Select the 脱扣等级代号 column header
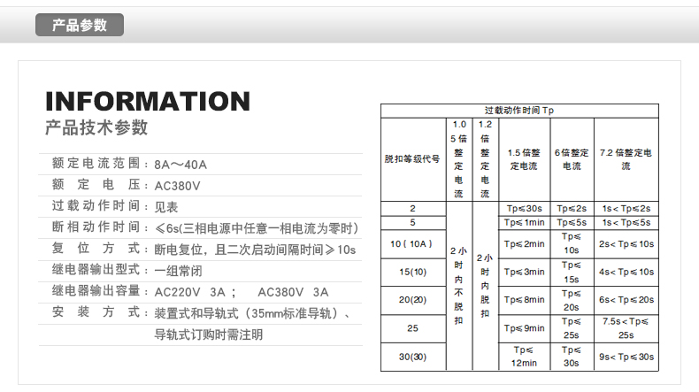This screenshot has width=699, height=392. (x=412, y=158)
